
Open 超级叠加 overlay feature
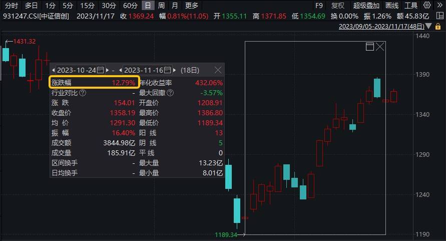click(366, 6)
